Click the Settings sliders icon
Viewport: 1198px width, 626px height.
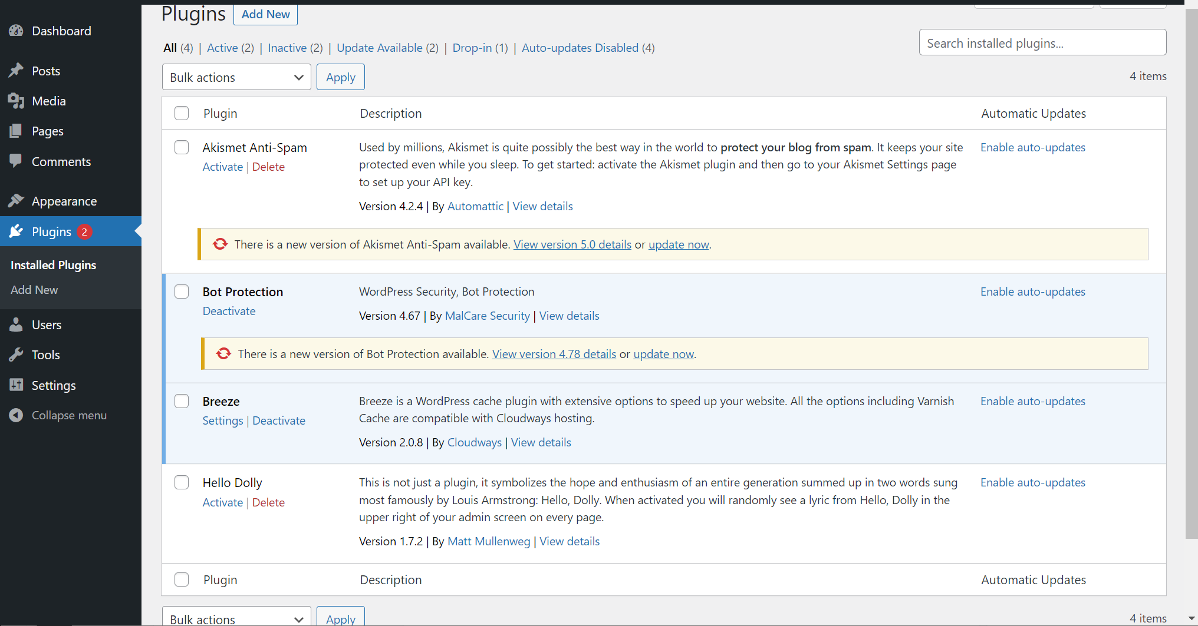point(16,385)
